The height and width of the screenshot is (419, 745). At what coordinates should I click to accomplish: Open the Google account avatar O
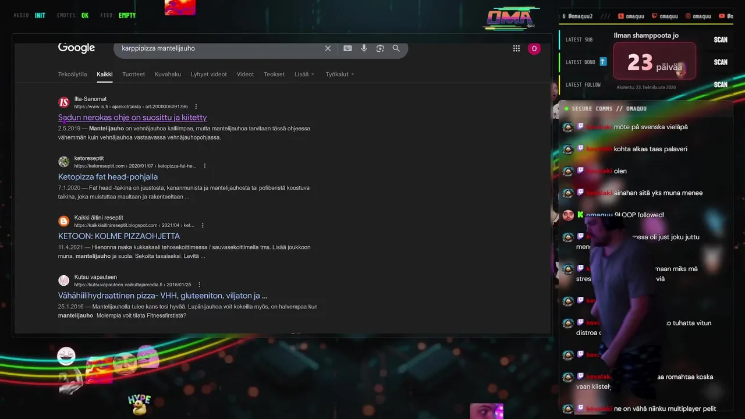coord(534,48)
